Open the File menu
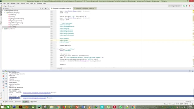 (1, 3)
